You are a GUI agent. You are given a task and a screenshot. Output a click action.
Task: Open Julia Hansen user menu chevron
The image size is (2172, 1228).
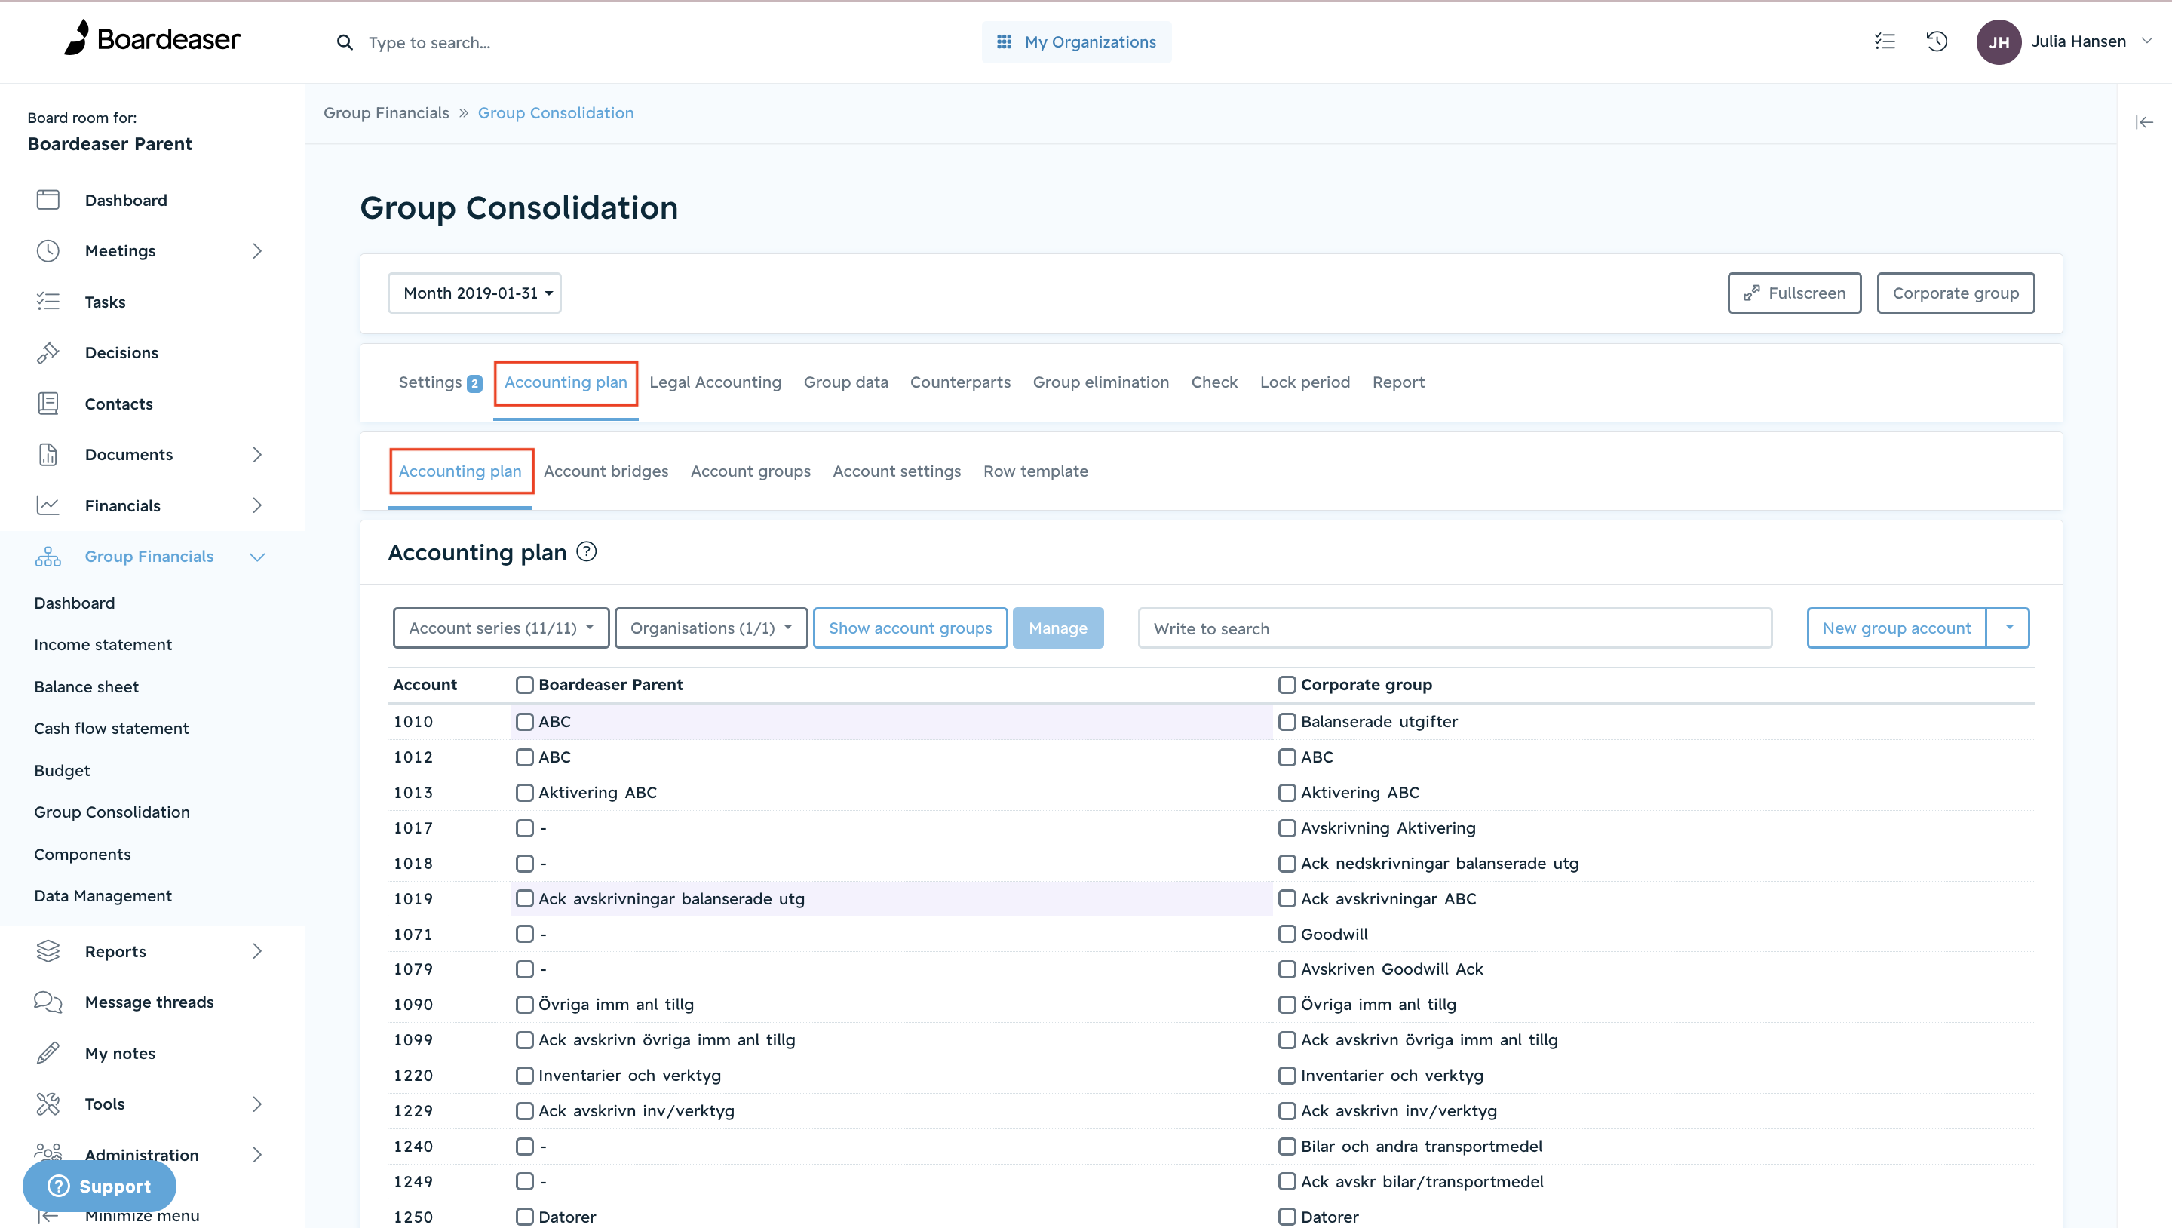coord(2146,41)
